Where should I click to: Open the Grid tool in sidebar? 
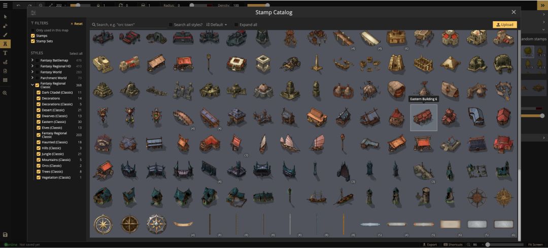[5, 80]
